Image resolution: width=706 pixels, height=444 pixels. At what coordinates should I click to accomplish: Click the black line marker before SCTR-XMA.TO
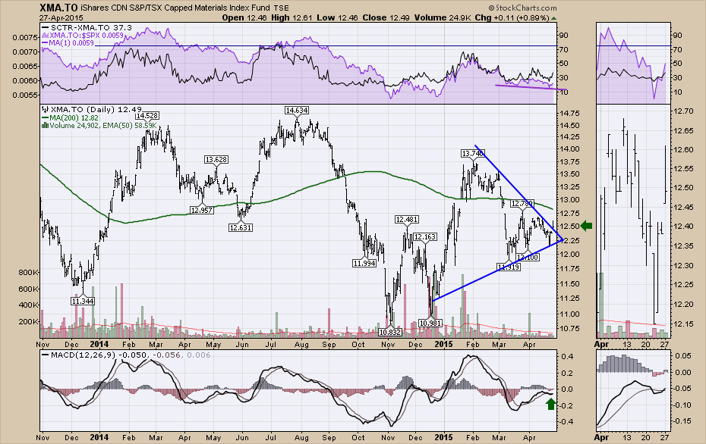[x=46, y=28]
